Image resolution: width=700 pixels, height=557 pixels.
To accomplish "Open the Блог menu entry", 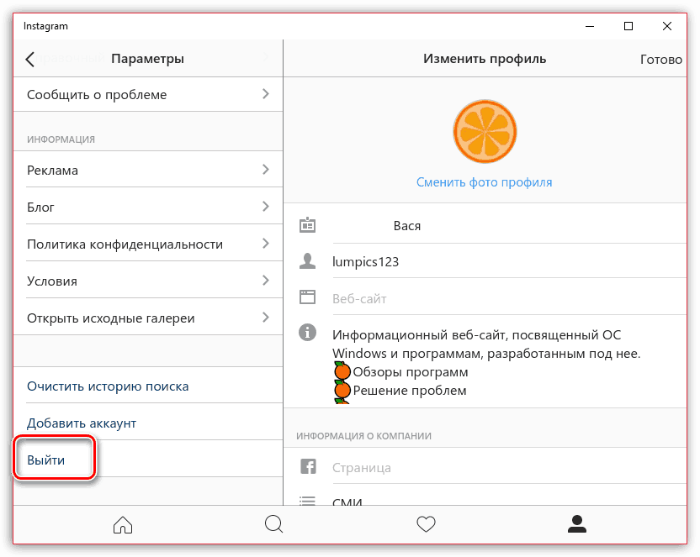I will (x=148, y=207).
